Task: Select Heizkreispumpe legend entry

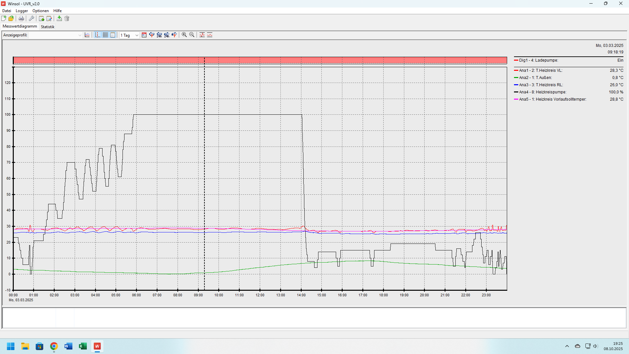Action: (543, 92)
